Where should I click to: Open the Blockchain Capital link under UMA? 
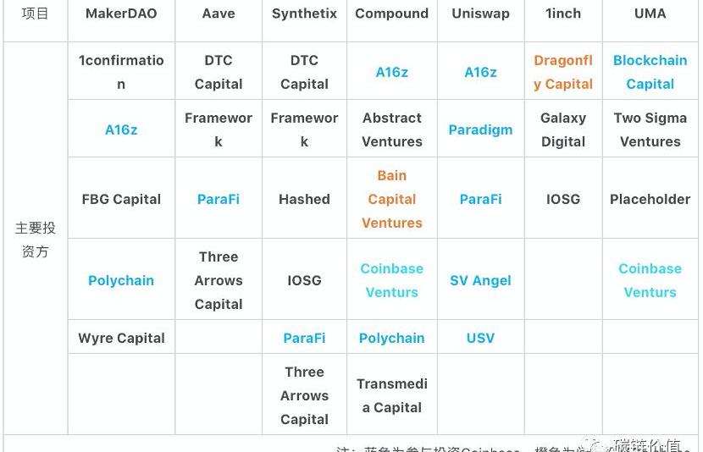point(650,72)
